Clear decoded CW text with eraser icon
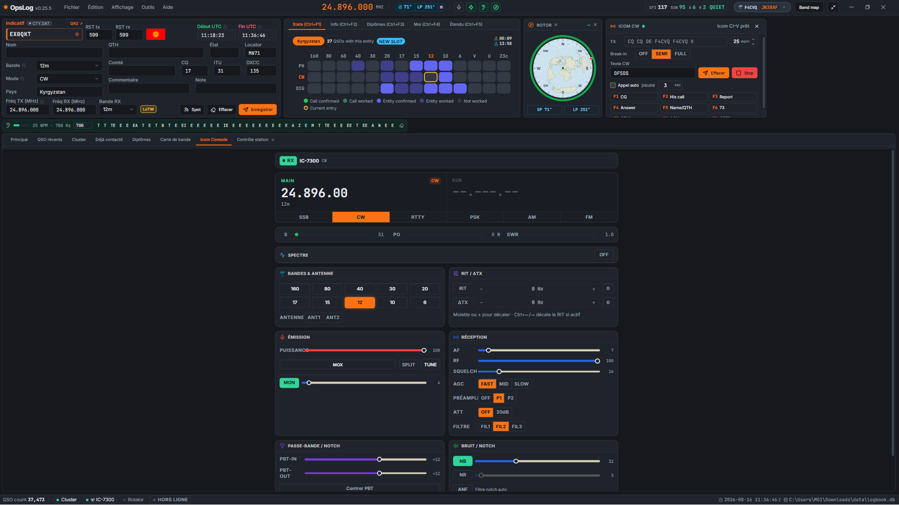Screen dimensions: 899x505 (401, 126)
